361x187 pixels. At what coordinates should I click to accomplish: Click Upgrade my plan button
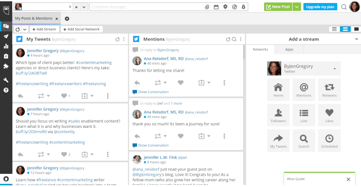coord(320,7)
